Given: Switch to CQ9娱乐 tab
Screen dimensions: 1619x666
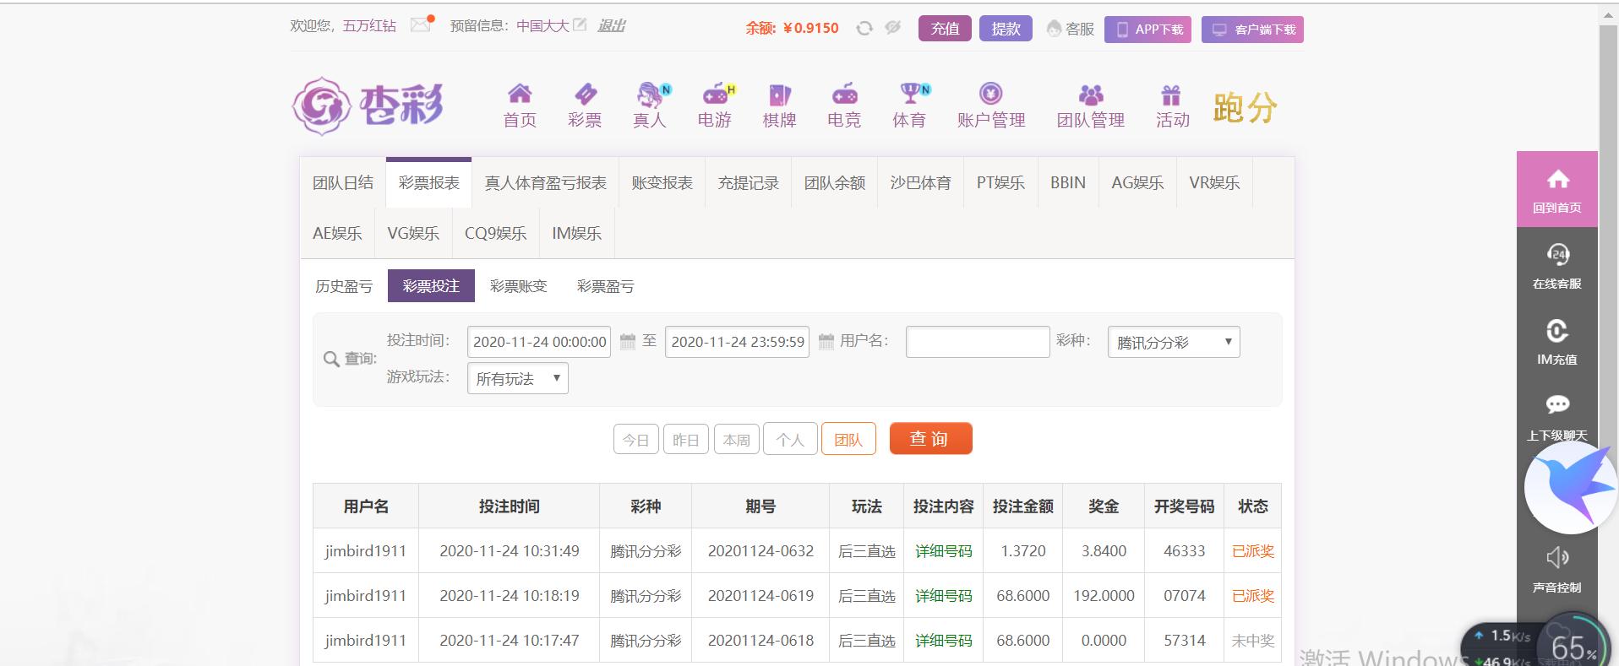Looking at the screenshot, I should pyautogui.click(x=495, y=233).
